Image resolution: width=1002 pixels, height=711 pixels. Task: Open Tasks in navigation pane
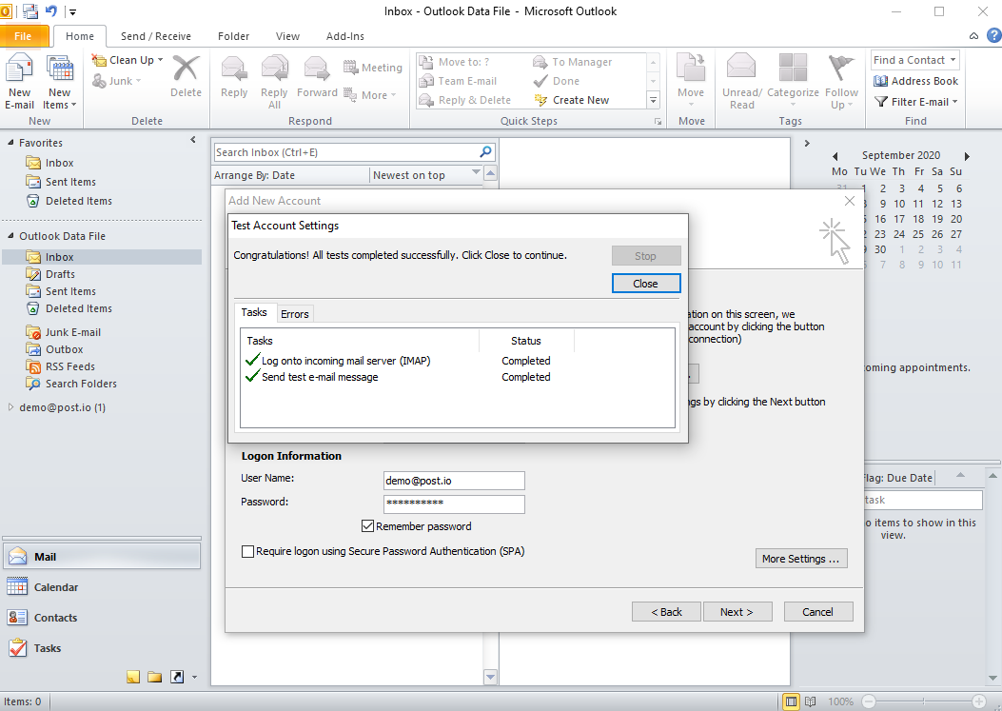(x=103, y=648)
